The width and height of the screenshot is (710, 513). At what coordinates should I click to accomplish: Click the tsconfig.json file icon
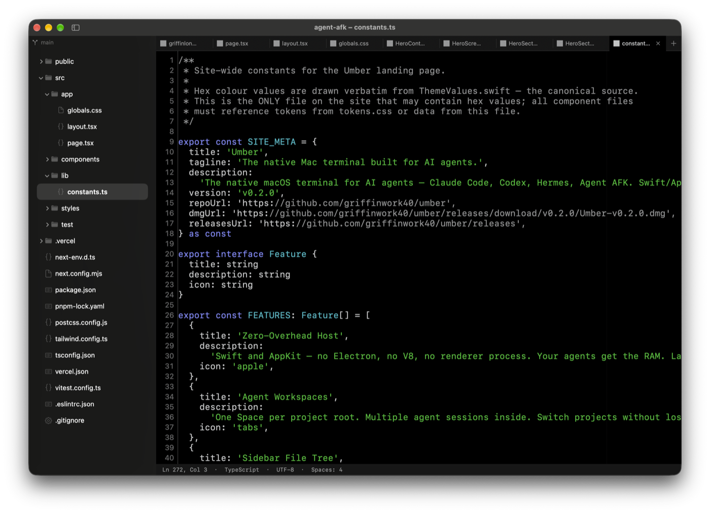point(49,355)
